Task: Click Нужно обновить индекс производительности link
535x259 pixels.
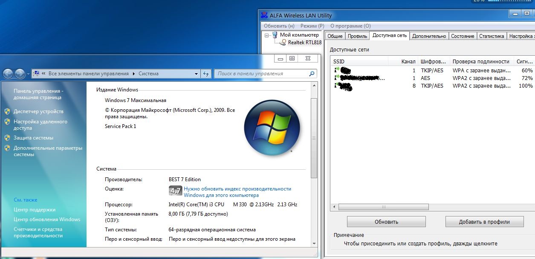Action: (x=237, y=192)
